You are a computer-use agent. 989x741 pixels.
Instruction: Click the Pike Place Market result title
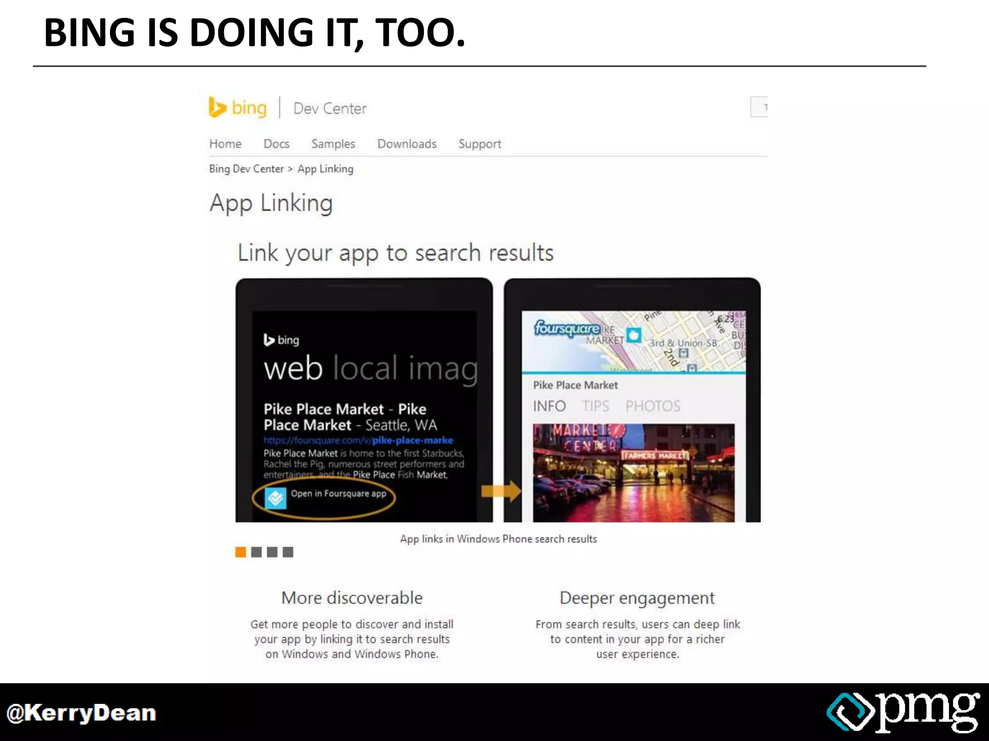pyautogui.click(x=350, y=417)
